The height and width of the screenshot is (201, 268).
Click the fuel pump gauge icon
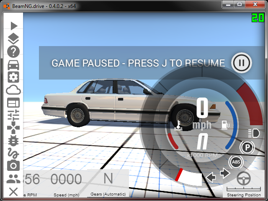225,125
